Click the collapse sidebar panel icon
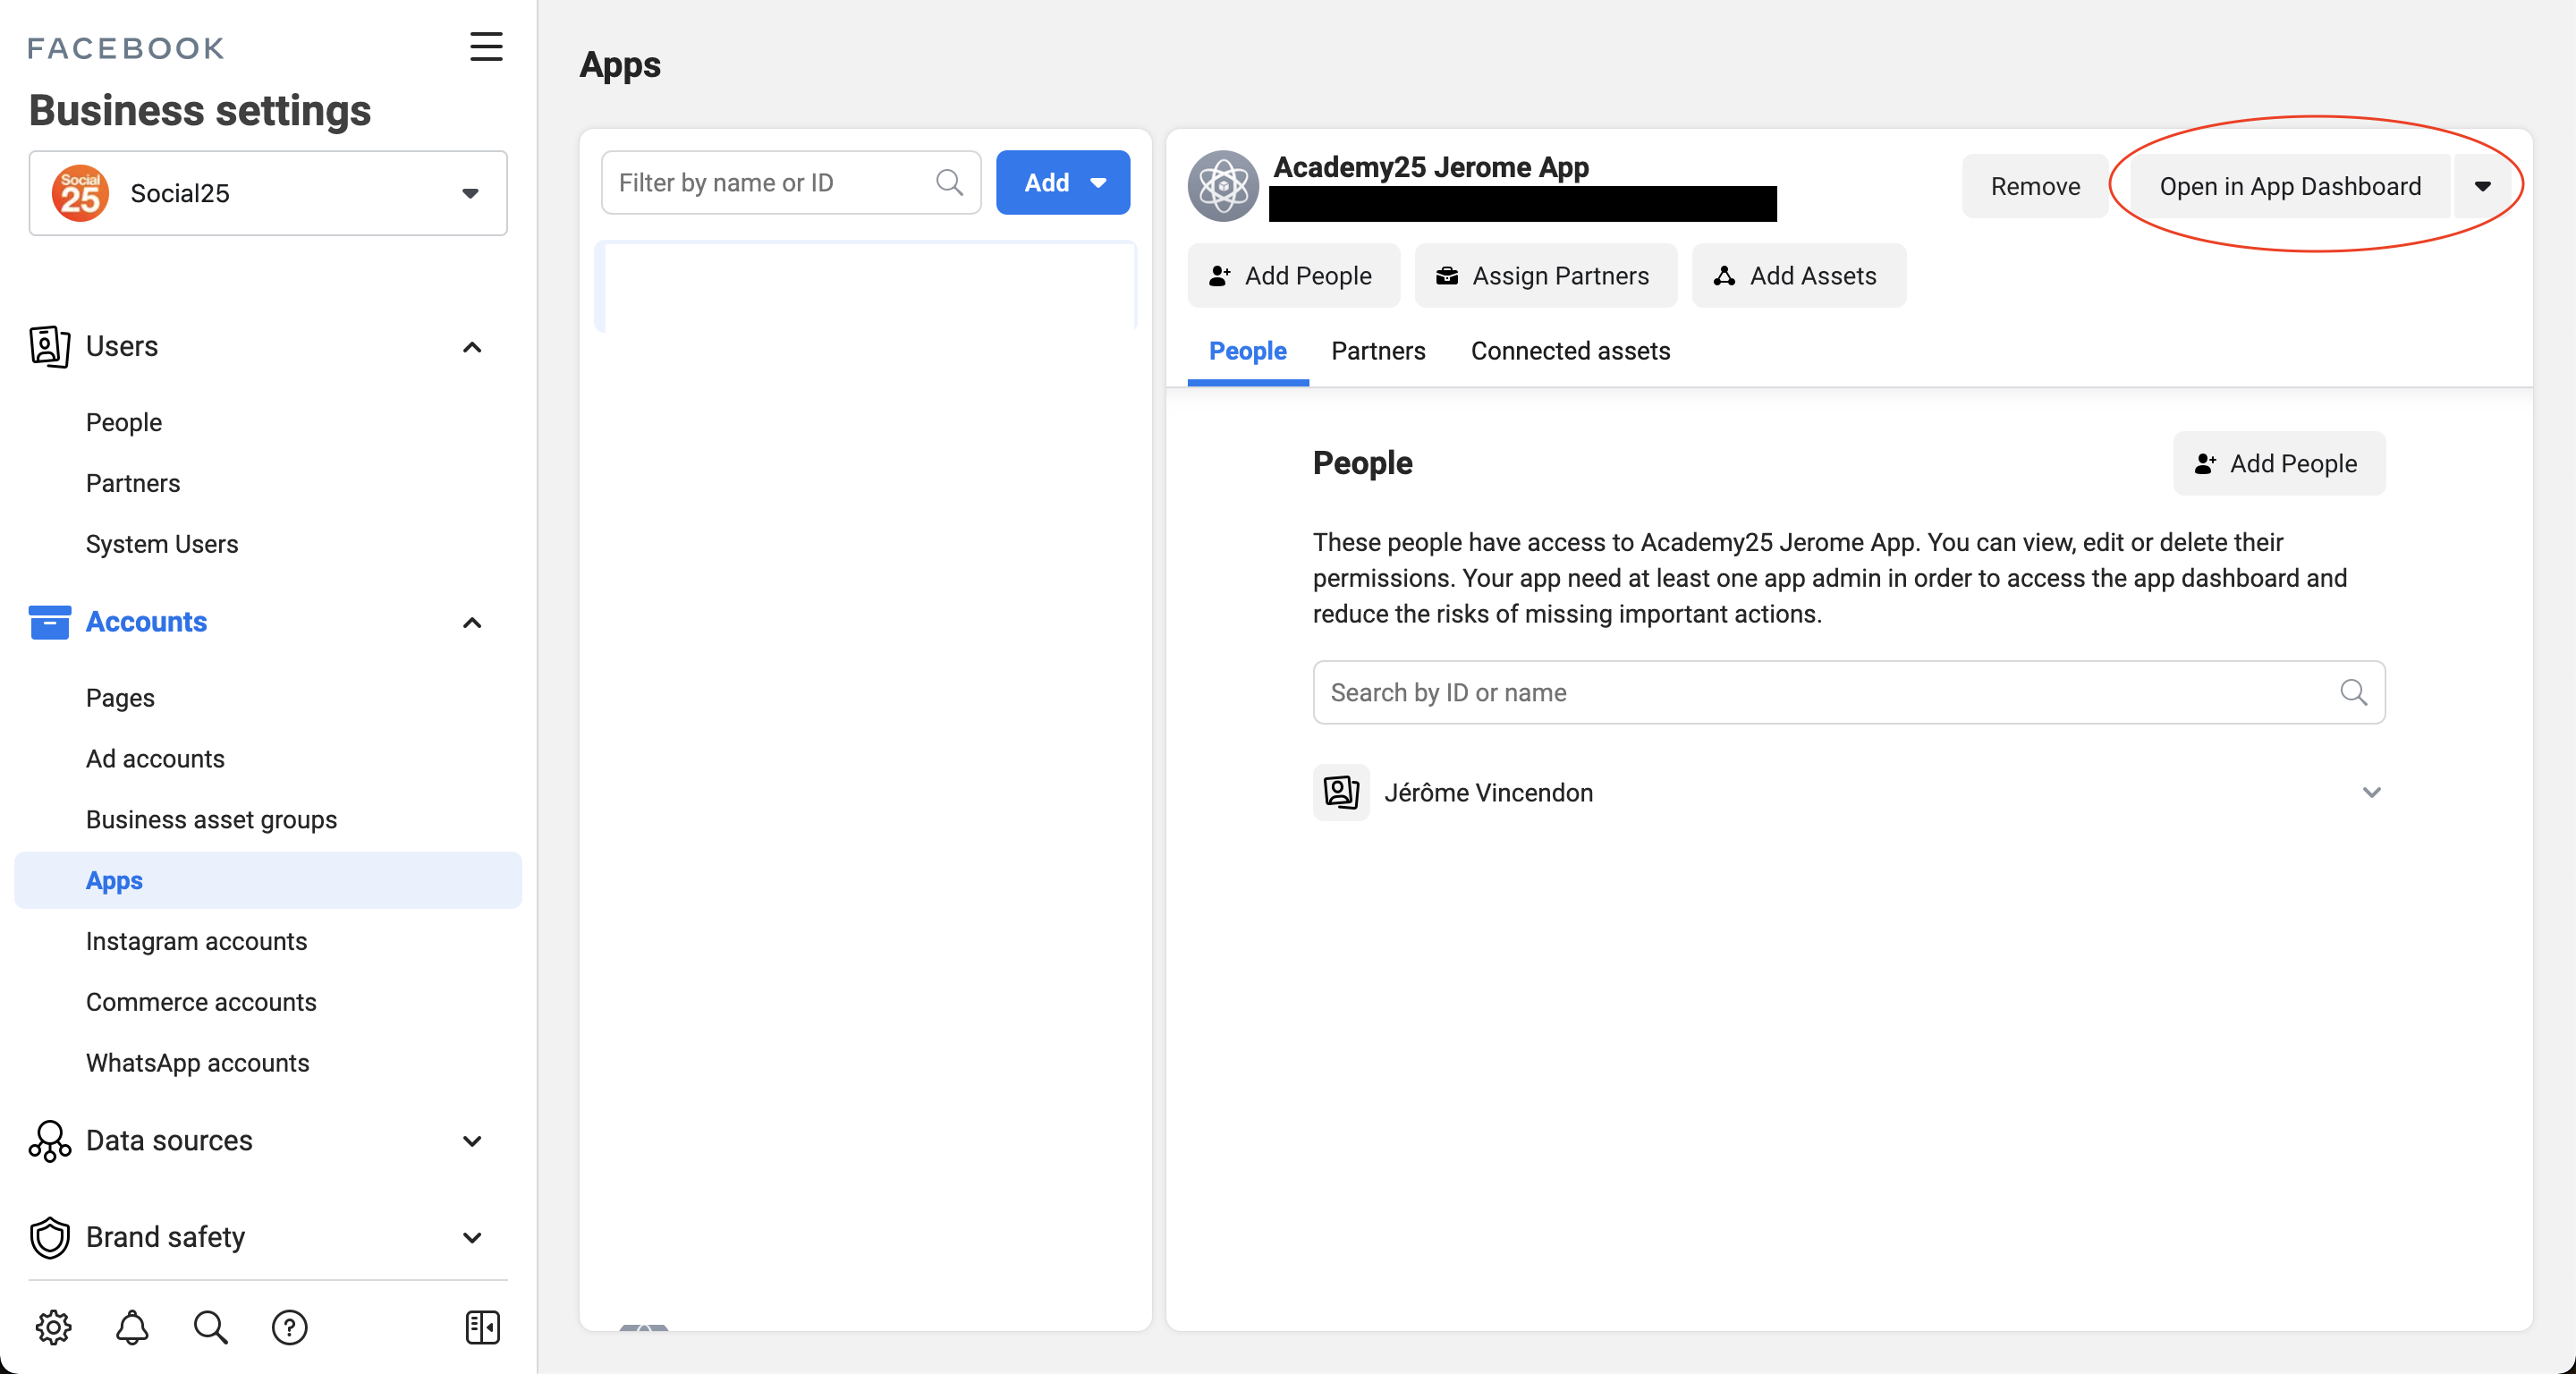Image resolution: width=2576 pixels, height=1374 pixels. (x=482, y=1327)
